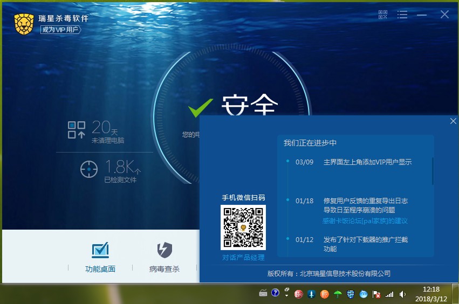The height and width of the screenshot is (304, 459).
Task: Open the 功能桌面 icon
Action: click(100, 250)
